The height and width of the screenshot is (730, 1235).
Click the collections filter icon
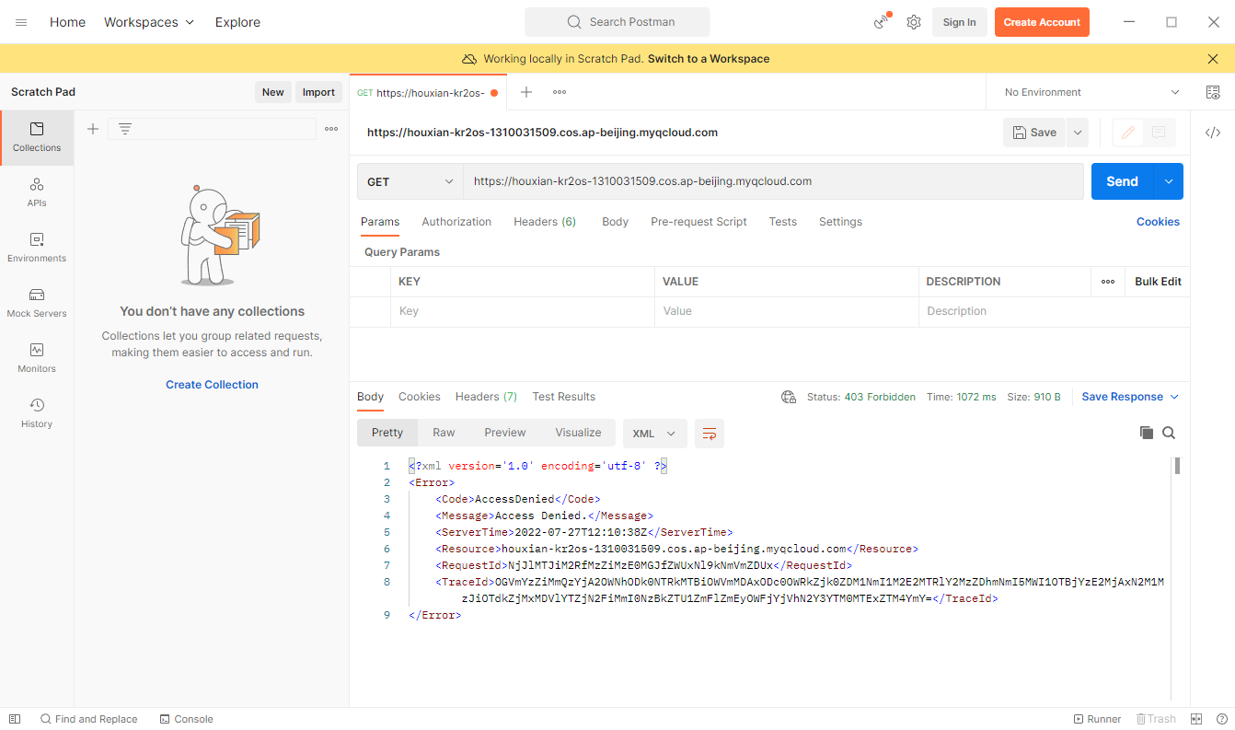click(x=125, y=129)
